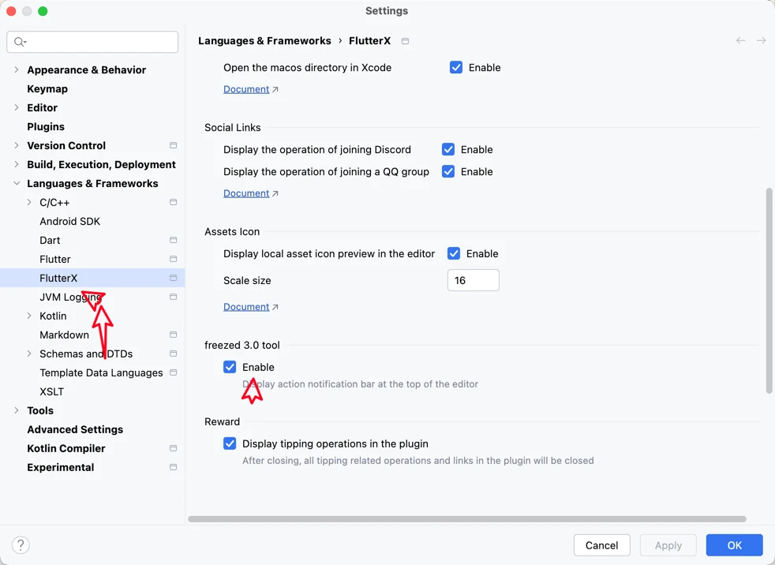
Task: Click project settings icon next to Version Control
Action: [x=173, y=145]
